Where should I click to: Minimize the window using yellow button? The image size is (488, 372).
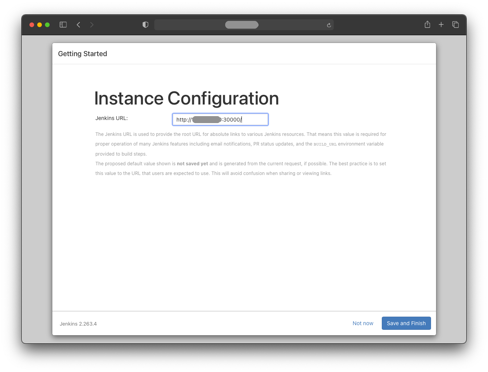40,25
